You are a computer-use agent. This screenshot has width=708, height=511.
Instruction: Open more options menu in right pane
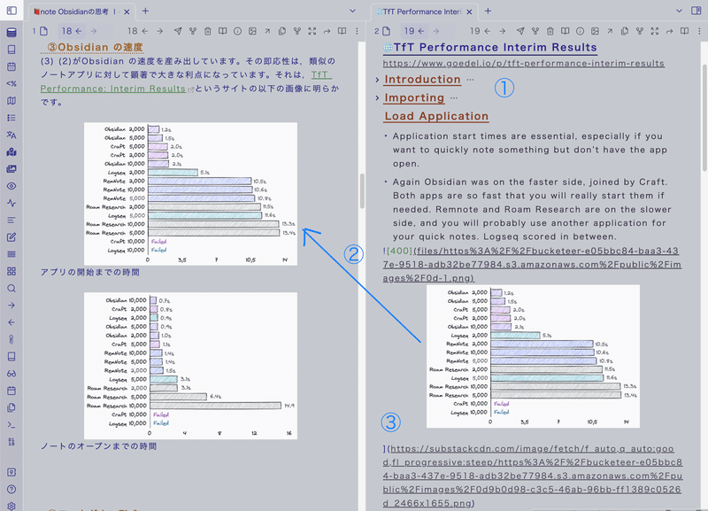coord(699,31)
